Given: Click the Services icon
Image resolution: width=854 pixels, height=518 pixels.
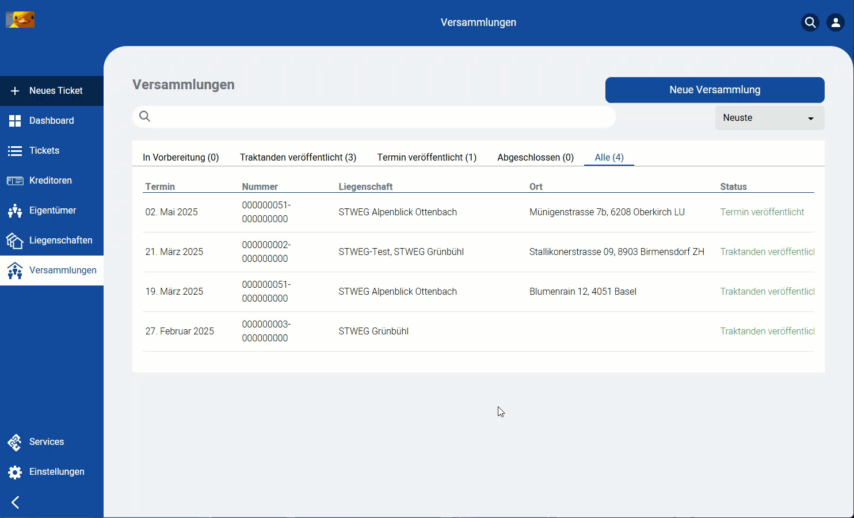Looking at the screenshot, I should pyautogui.click(x=15, y=442).
